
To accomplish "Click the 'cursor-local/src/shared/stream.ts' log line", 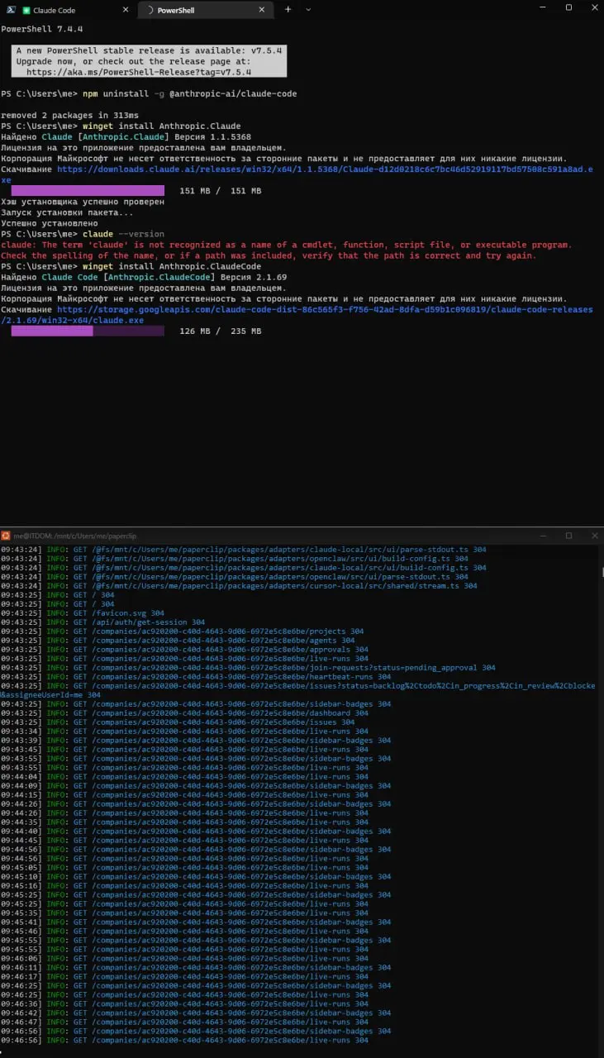I will [239, 585].
